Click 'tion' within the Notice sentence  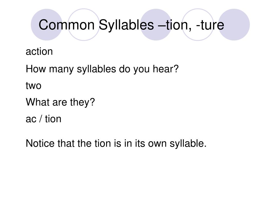click(103, 144)
